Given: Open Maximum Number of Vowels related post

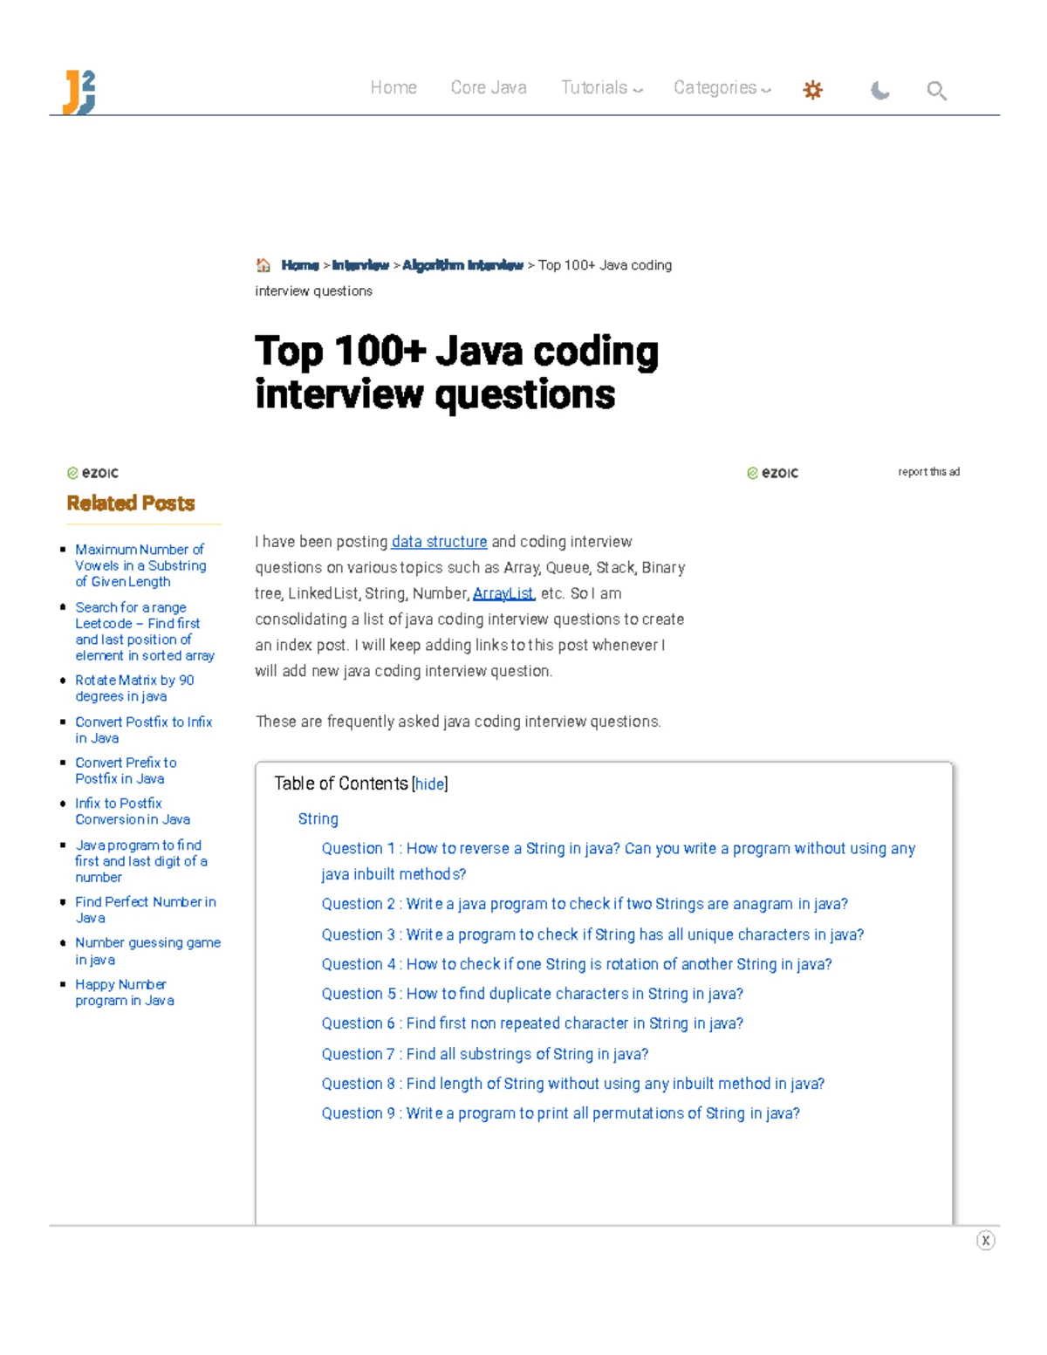Looking at the screenshot, I should (x=140, y=565).
